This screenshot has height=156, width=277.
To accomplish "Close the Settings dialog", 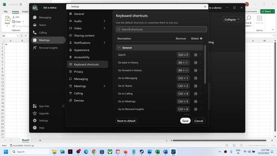I will (x=205, y=6).
